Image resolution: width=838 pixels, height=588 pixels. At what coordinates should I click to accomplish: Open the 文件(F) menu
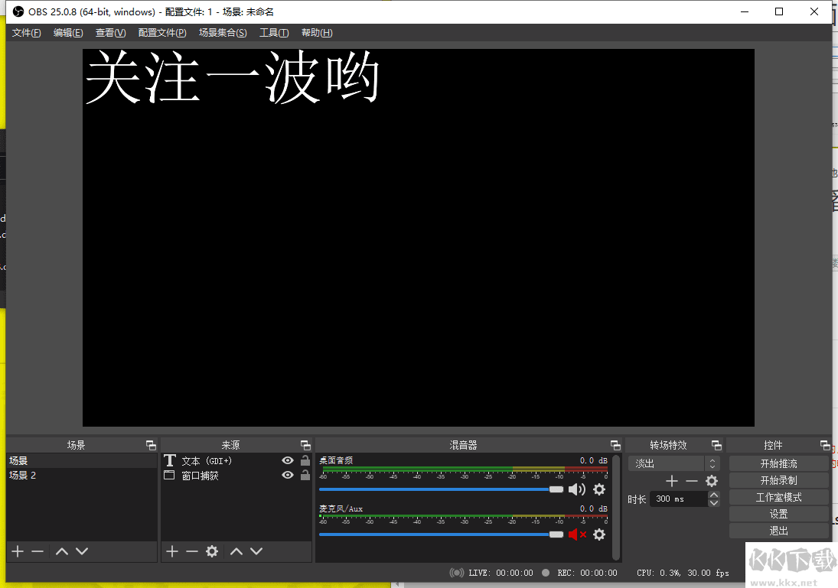(27, 33)
